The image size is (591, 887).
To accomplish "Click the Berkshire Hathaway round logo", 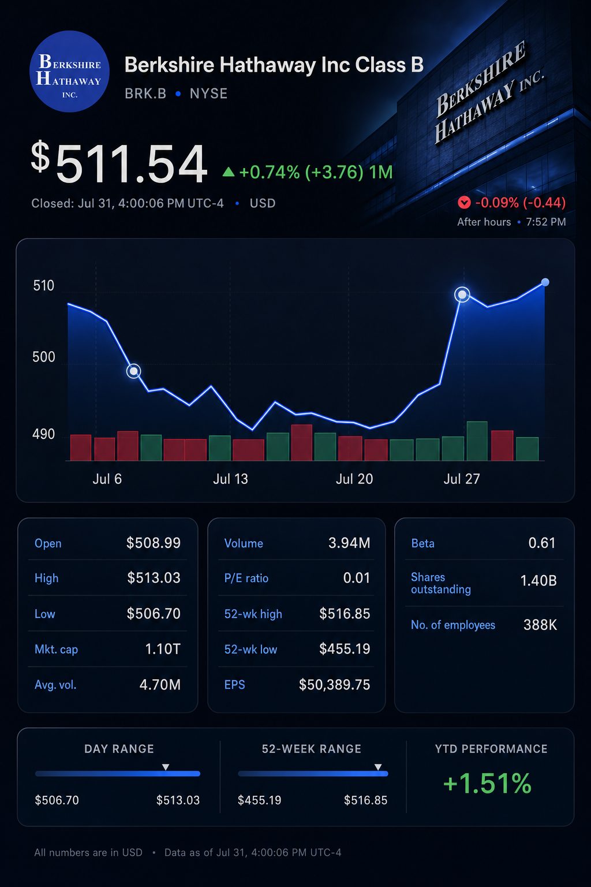I will point(69,72).
